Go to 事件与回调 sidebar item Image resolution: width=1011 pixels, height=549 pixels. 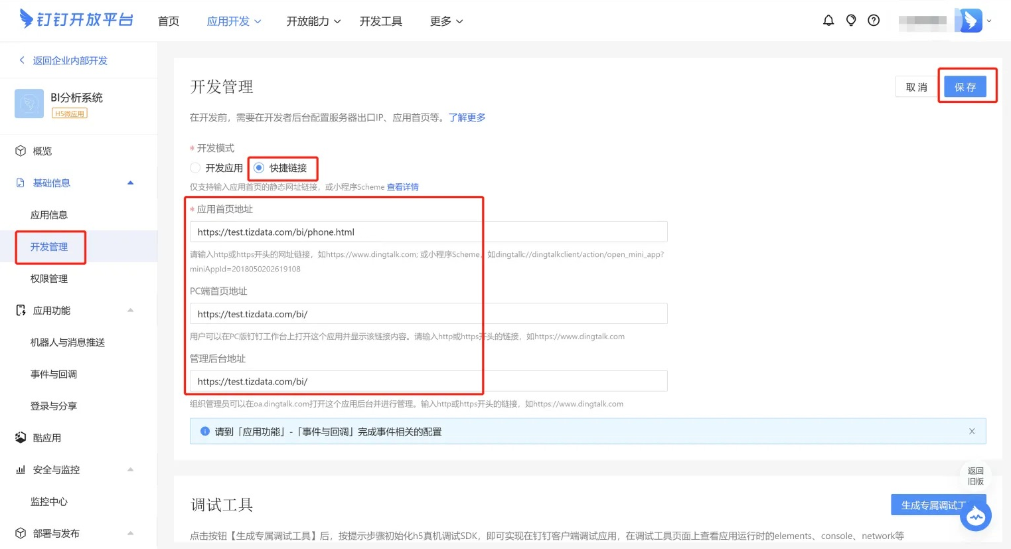54,374
